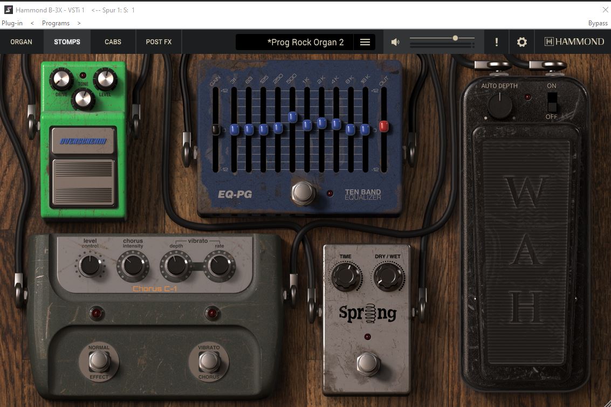
Task: Open the Programs dropdown menu
Action: point(56,23)
